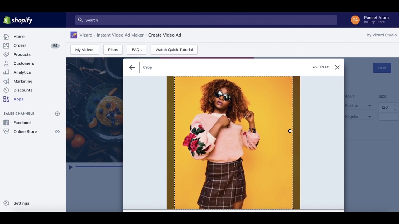Click the Shopify logo
399x224 pixels.
(x=18, y=20)
